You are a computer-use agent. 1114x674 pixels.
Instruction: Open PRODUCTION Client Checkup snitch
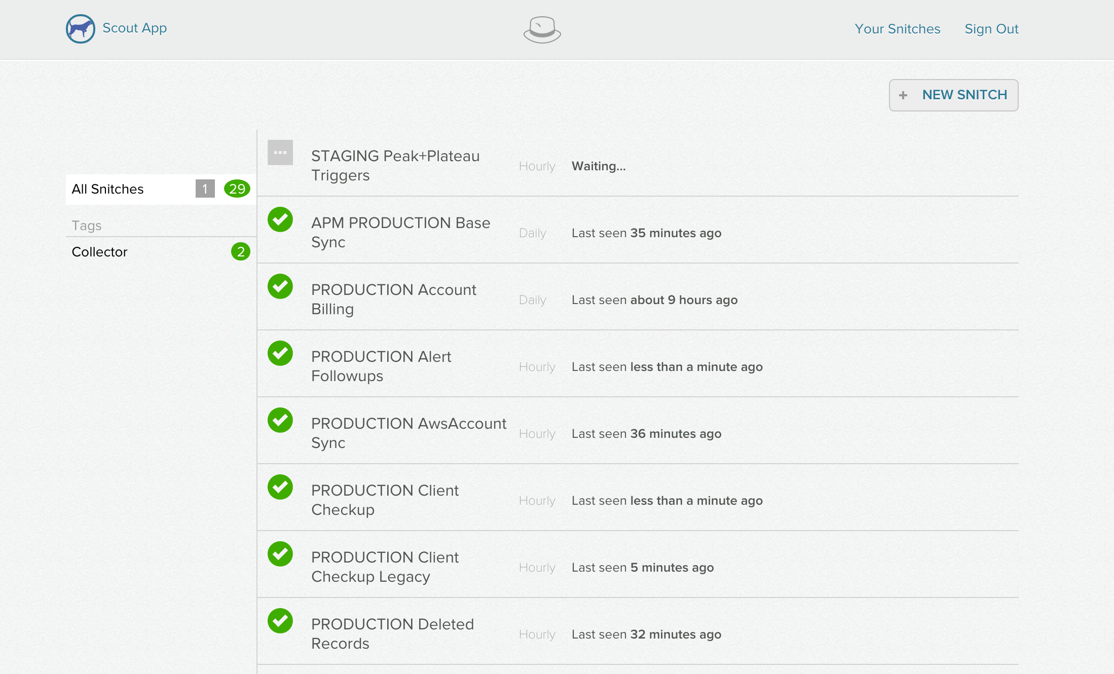385,500
